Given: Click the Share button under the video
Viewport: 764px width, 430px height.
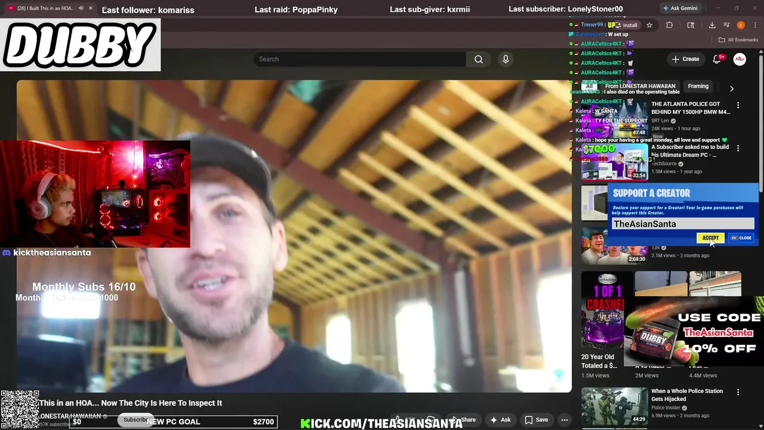Looking at the screenshot, I should [x=464, y=420].
